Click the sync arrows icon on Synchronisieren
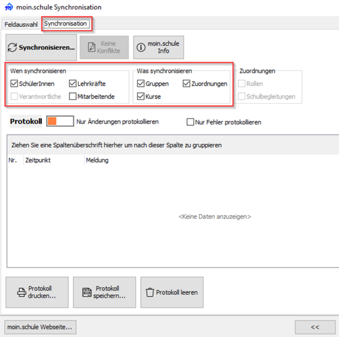Image resolution: width=339 pixels, height=337 pixels. point(13,48)
